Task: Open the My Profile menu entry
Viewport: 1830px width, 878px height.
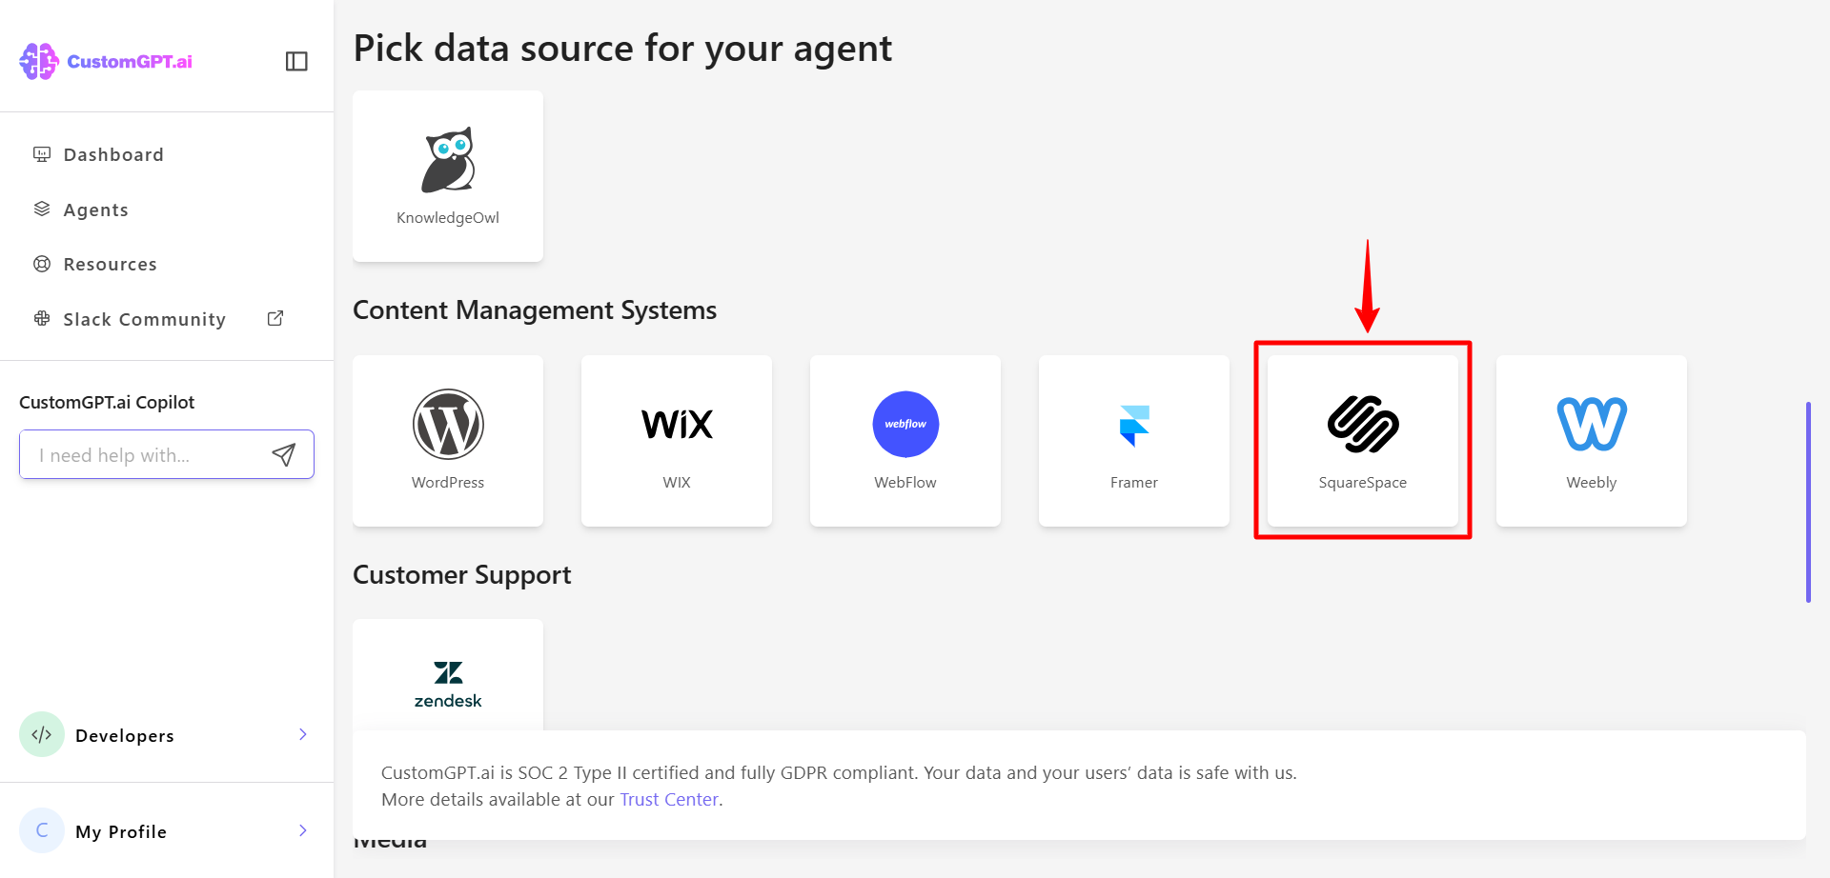Action: coord(121,831)
